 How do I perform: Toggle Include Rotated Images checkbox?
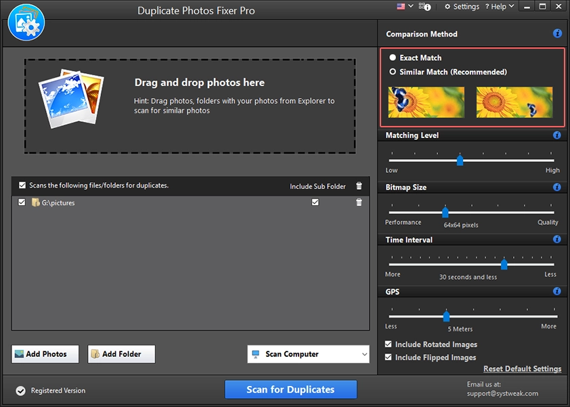click(x=389, y=344)
